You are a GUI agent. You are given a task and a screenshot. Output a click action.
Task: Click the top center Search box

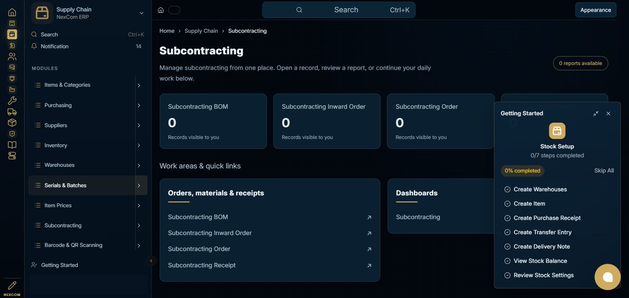(339, 10)
